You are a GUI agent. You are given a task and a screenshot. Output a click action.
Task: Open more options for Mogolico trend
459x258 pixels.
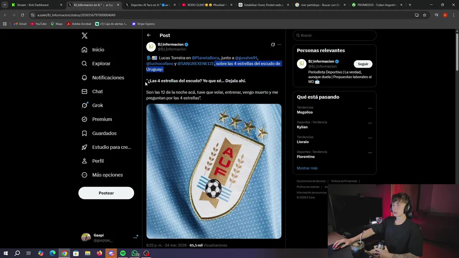[370, 108]
